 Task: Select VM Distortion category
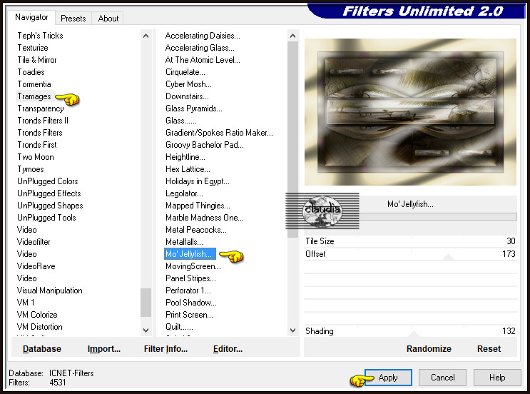pyautogui.click(x=40, y=327)
